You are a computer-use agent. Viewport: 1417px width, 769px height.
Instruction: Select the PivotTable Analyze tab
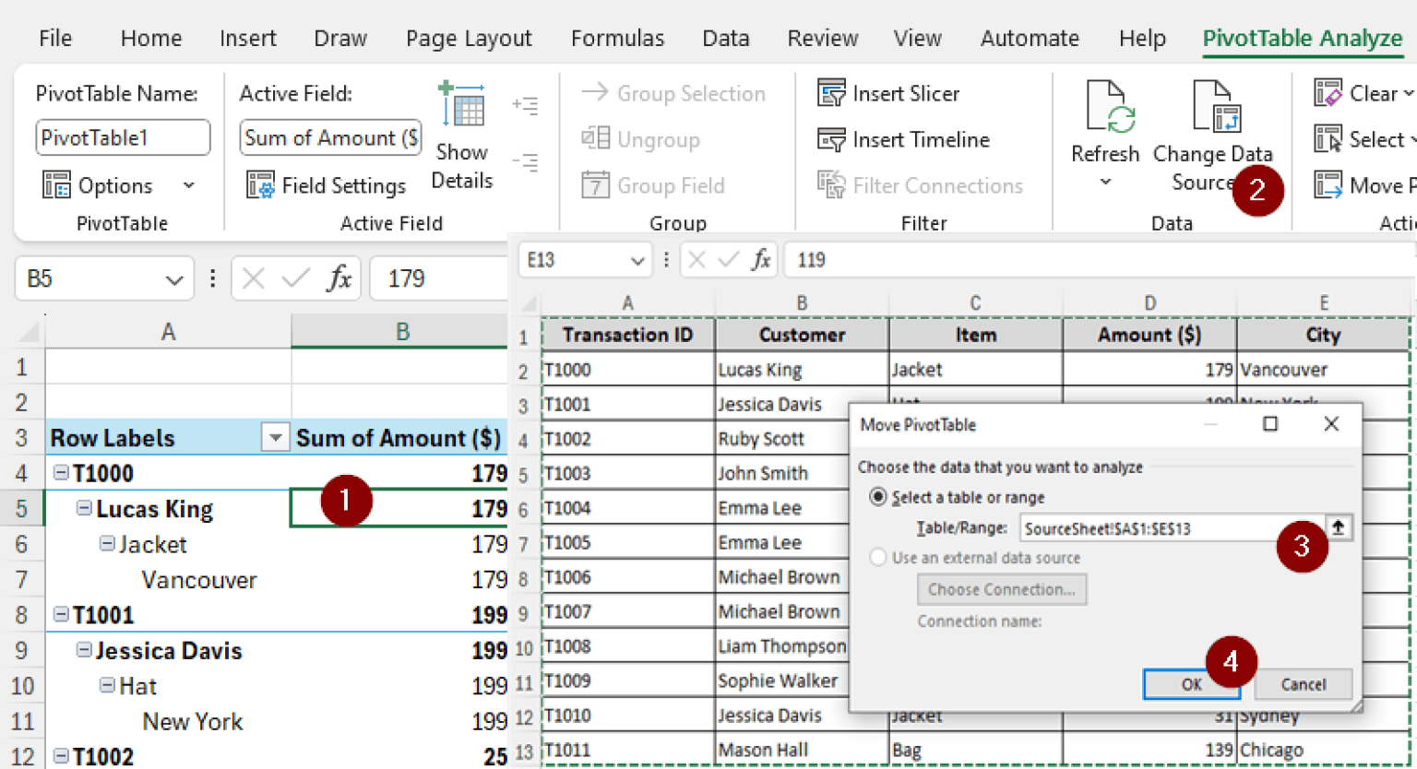pos(1302,38)
